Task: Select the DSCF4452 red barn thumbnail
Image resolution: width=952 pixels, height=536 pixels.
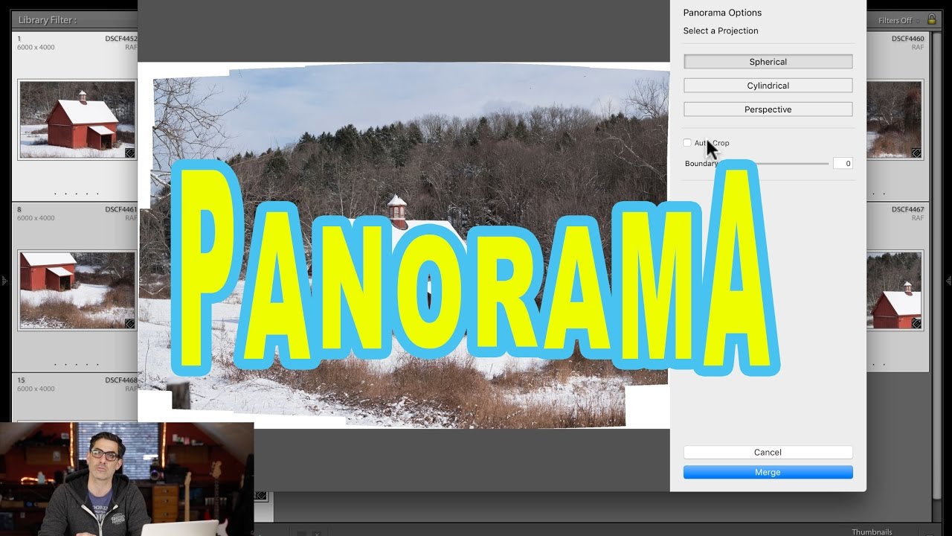Action: tap(77, 121)
